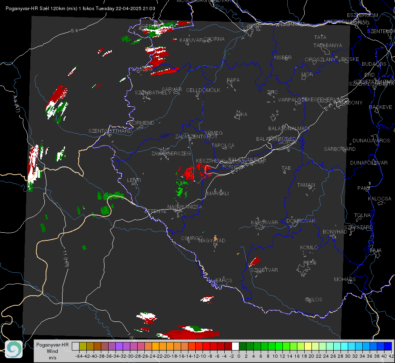Click the DUNAFÖLDVAR label
Image resolution: width=395 pixels, height=363 pixels.
(x=369, y=163)
